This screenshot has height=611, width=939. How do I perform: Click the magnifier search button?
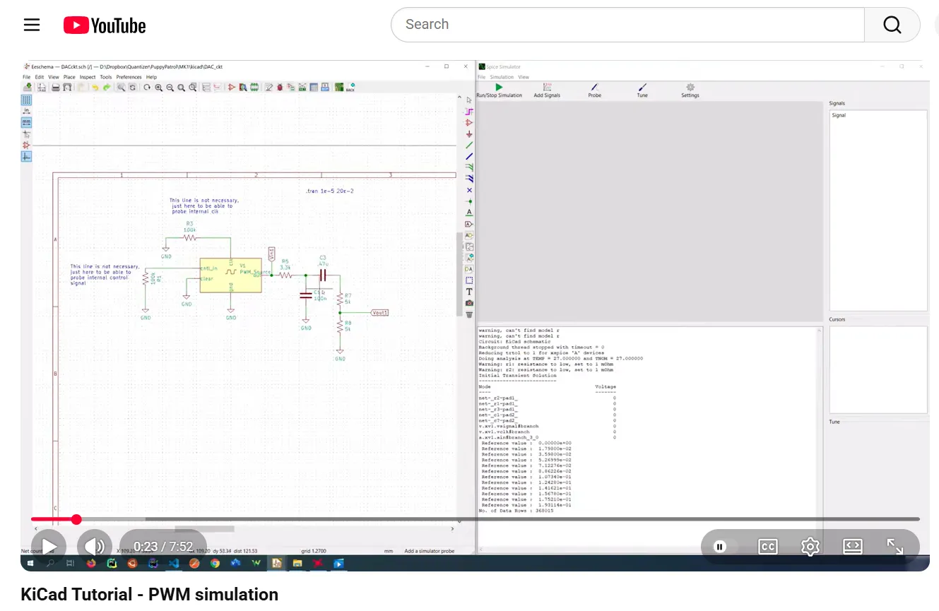click(x=892, y=25)
